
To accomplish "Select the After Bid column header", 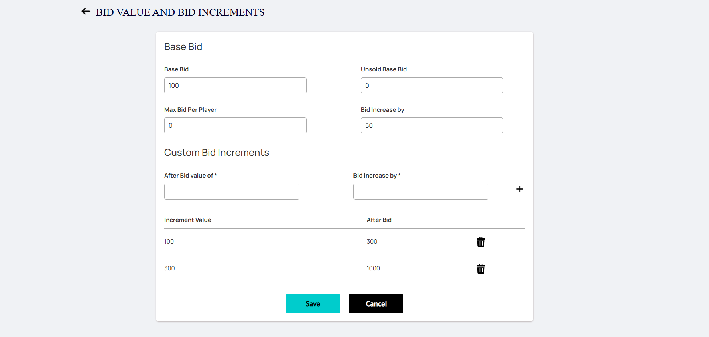I will [x=379, y=220].
